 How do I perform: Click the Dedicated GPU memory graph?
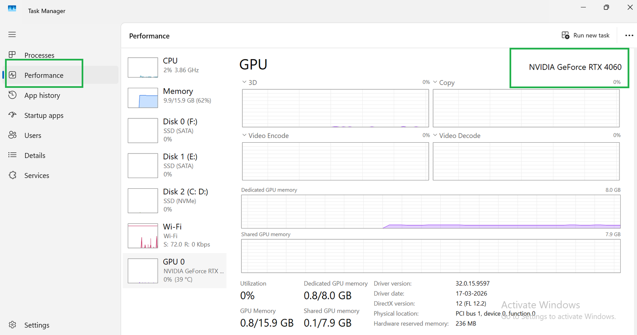pyautogui.click(x=431, y=211)
